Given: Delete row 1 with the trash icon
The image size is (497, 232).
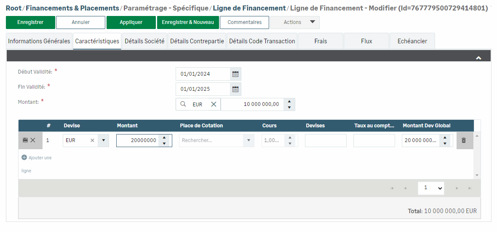Looking at the screenshot, I should click(464, 140).
